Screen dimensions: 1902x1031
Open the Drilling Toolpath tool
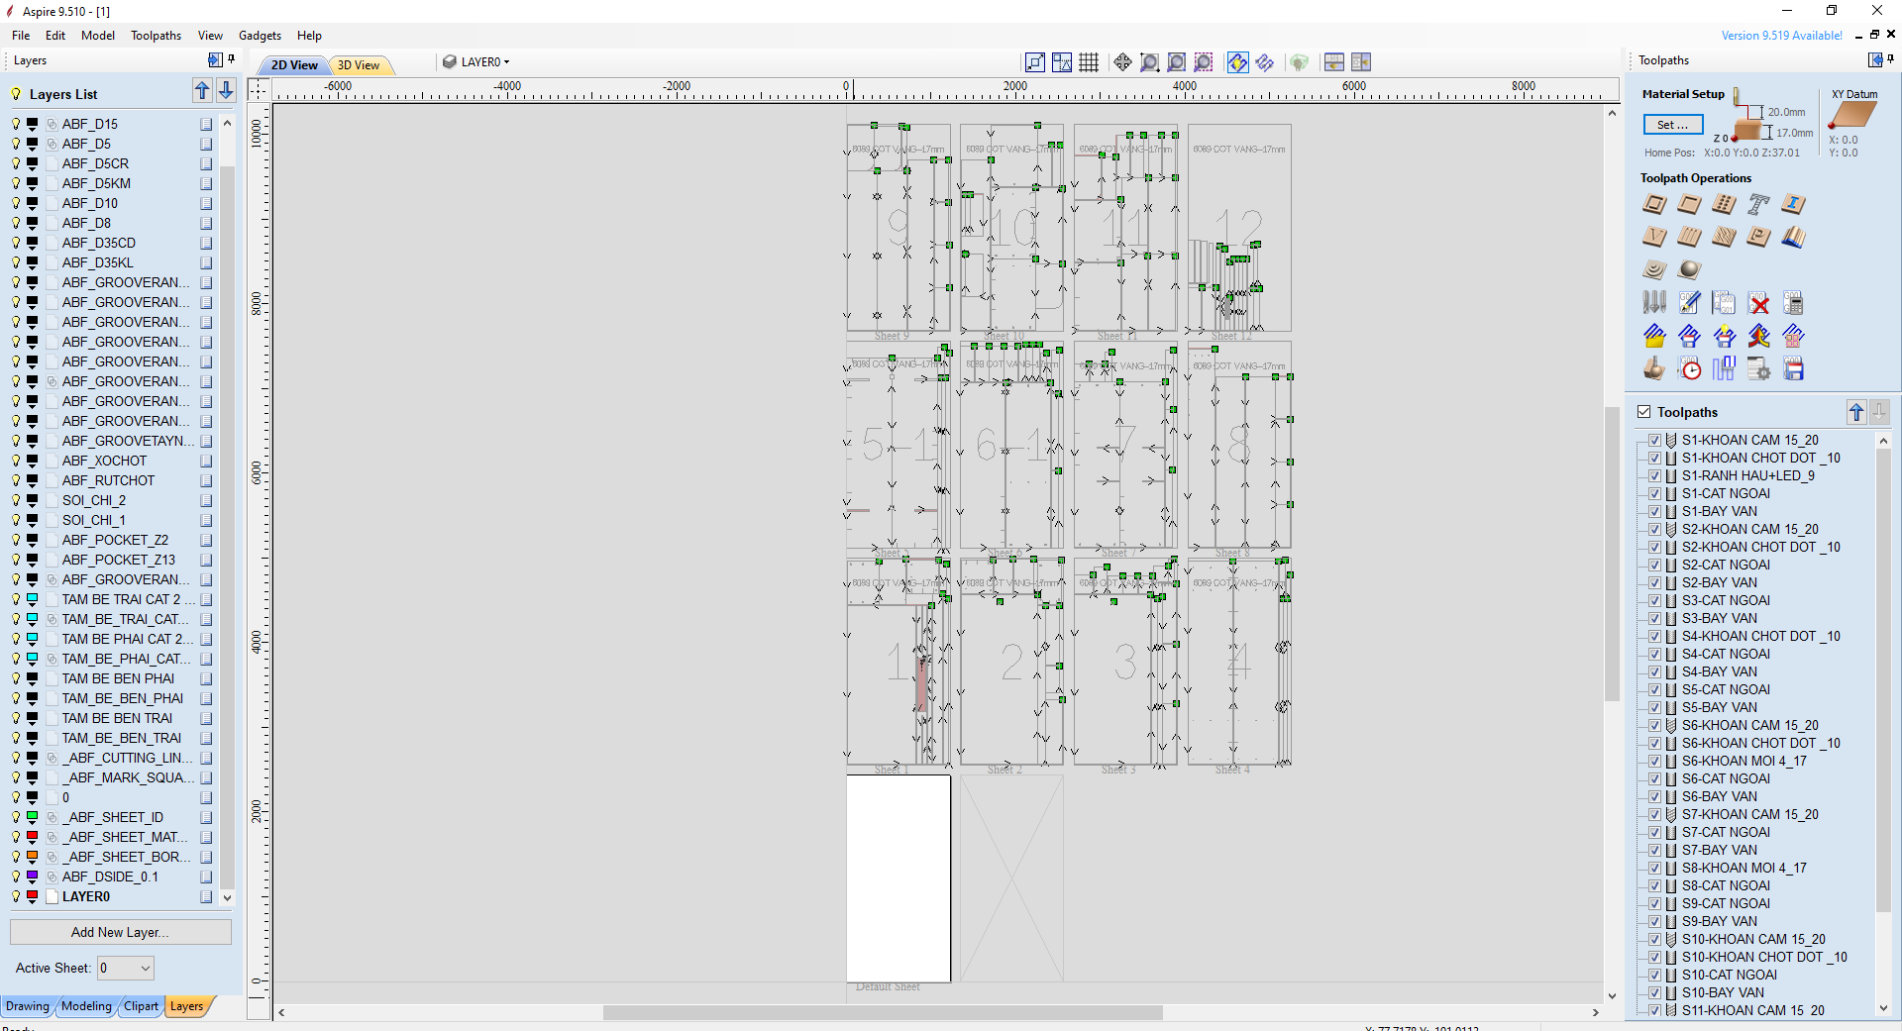tap(1724, 204)
